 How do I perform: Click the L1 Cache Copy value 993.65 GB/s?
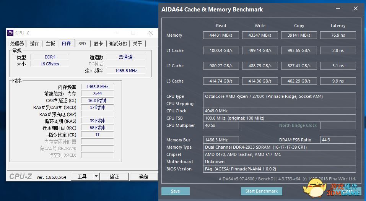(299, 50)
